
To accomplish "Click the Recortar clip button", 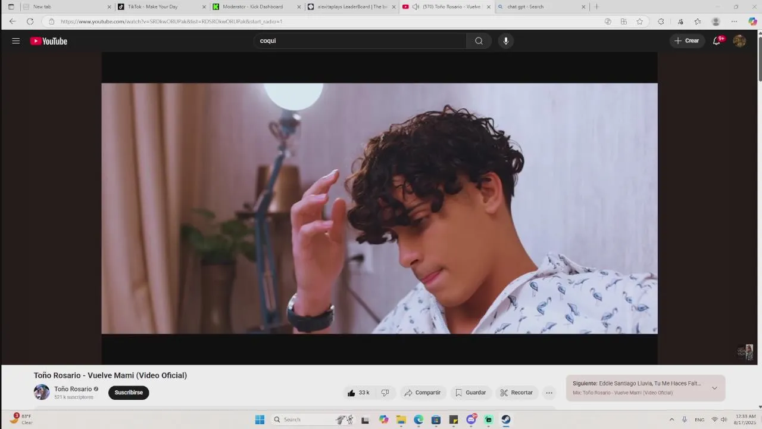I will click(517, 393).
